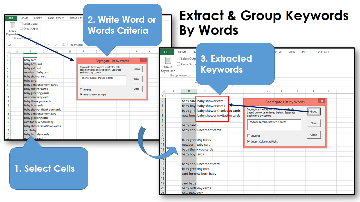Screen dimensions: 360x202
Task: Click the words criteria text box
Action: [103, 81]
